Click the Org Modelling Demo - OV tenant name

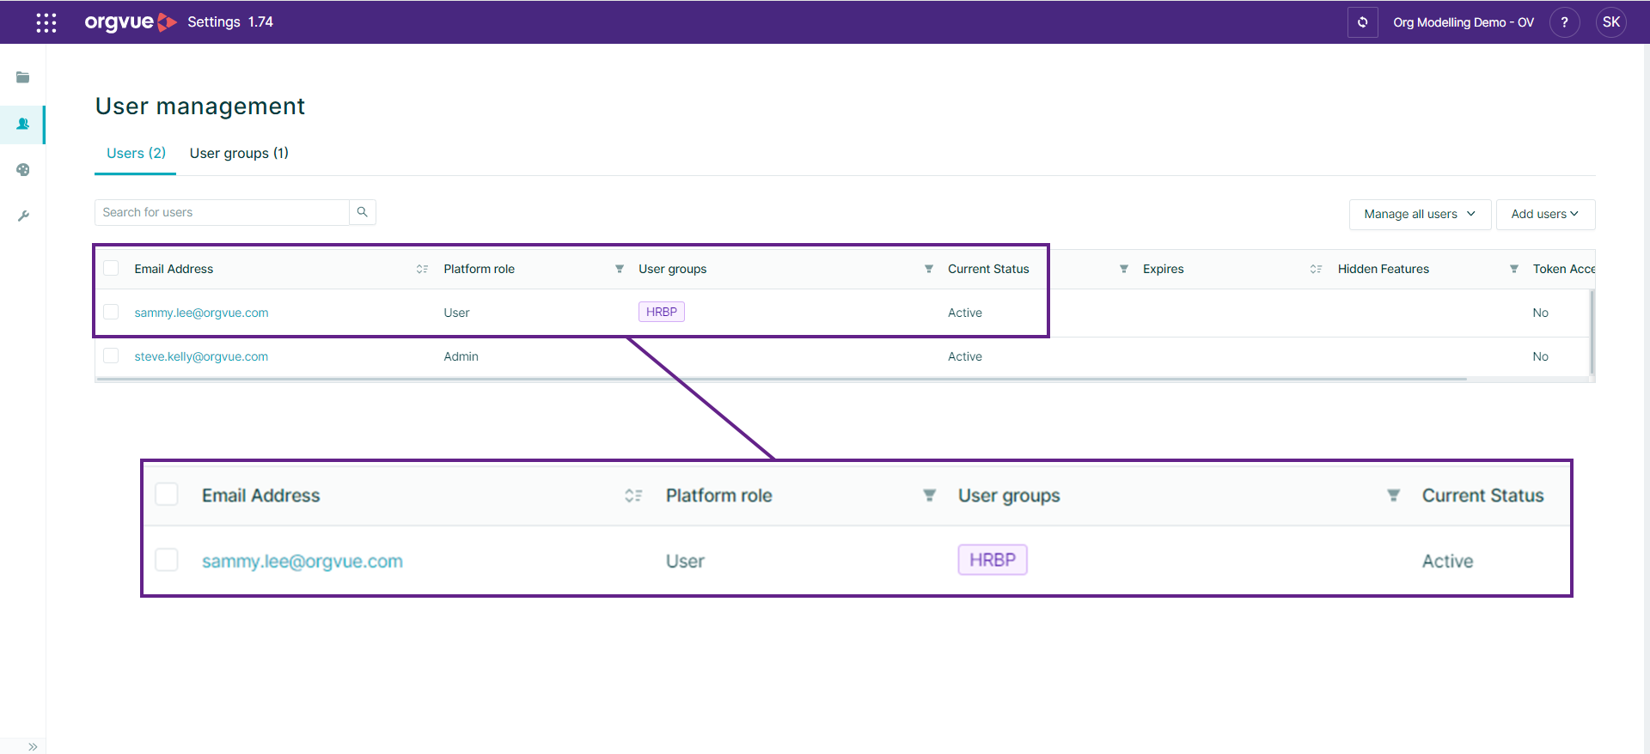pos(1463,22)
